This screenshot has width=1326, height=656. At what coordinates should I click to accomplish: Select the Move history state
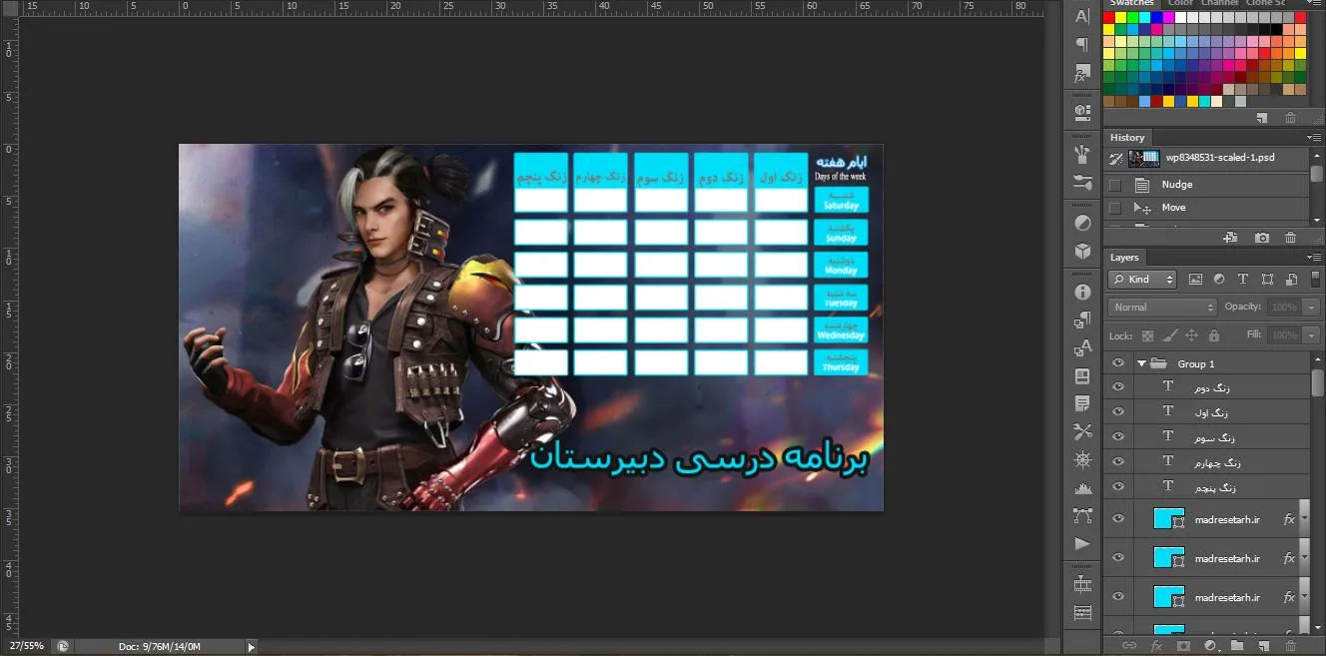point(1206,208)
